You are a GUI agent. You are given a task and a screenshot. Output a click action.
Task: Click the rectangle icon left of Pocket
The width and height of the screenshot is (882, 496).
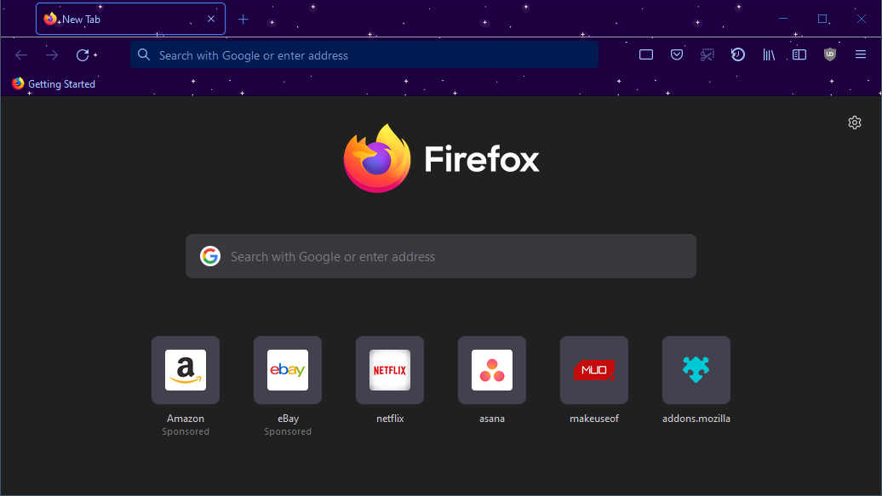tap(646, 55)
